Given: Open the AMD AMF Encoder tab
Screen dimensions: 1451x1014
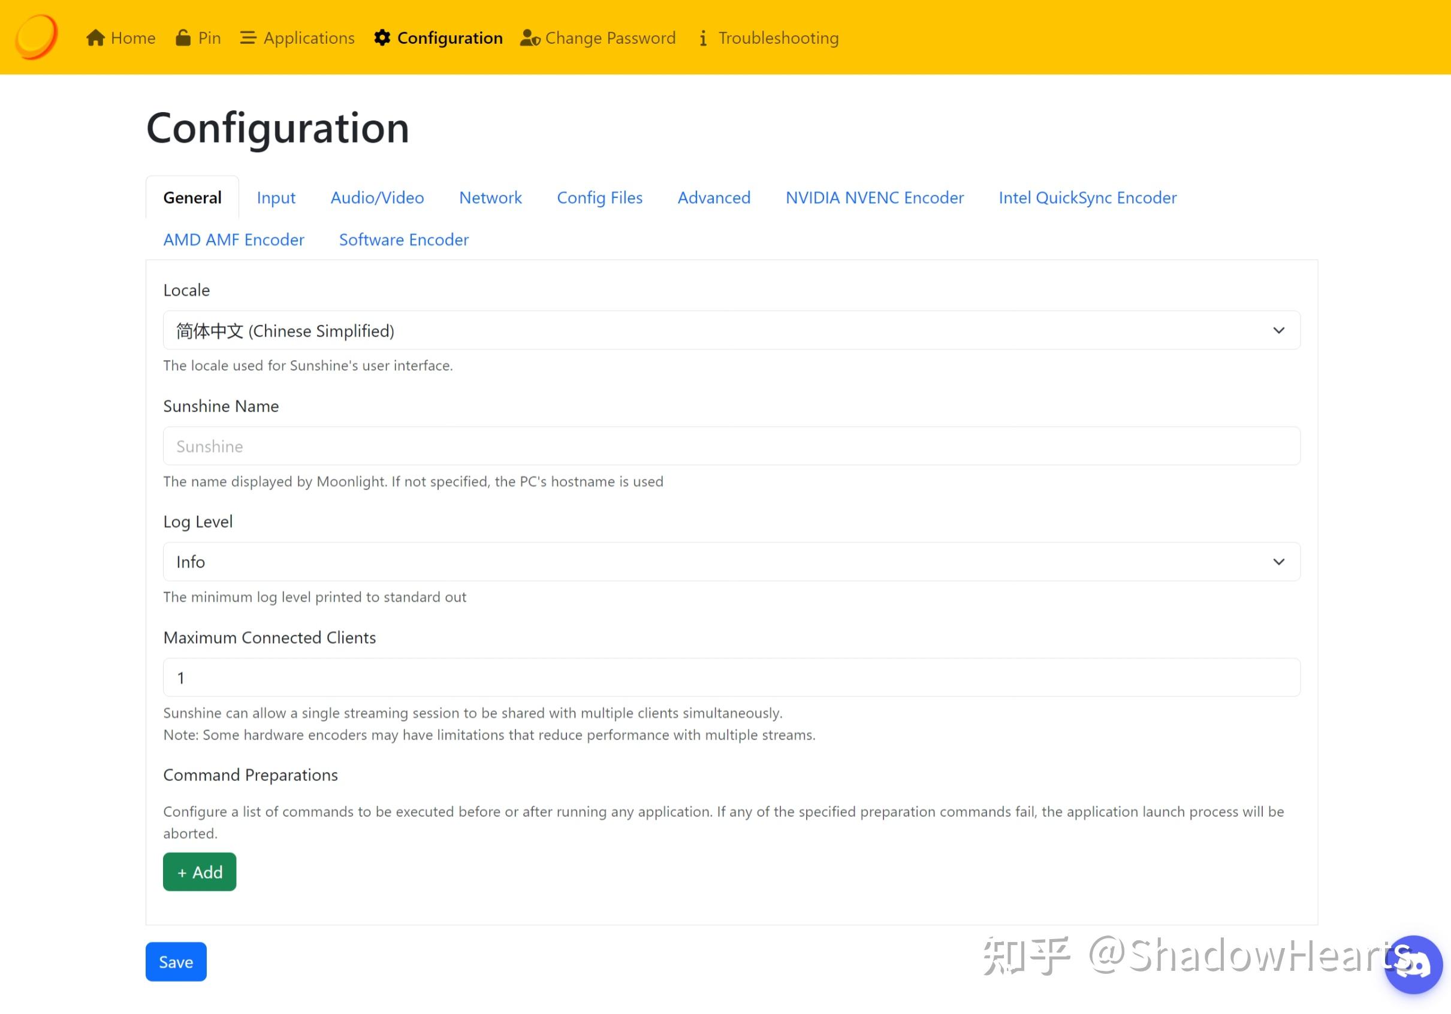Looking at the screenshot, I should click(233, 240).
